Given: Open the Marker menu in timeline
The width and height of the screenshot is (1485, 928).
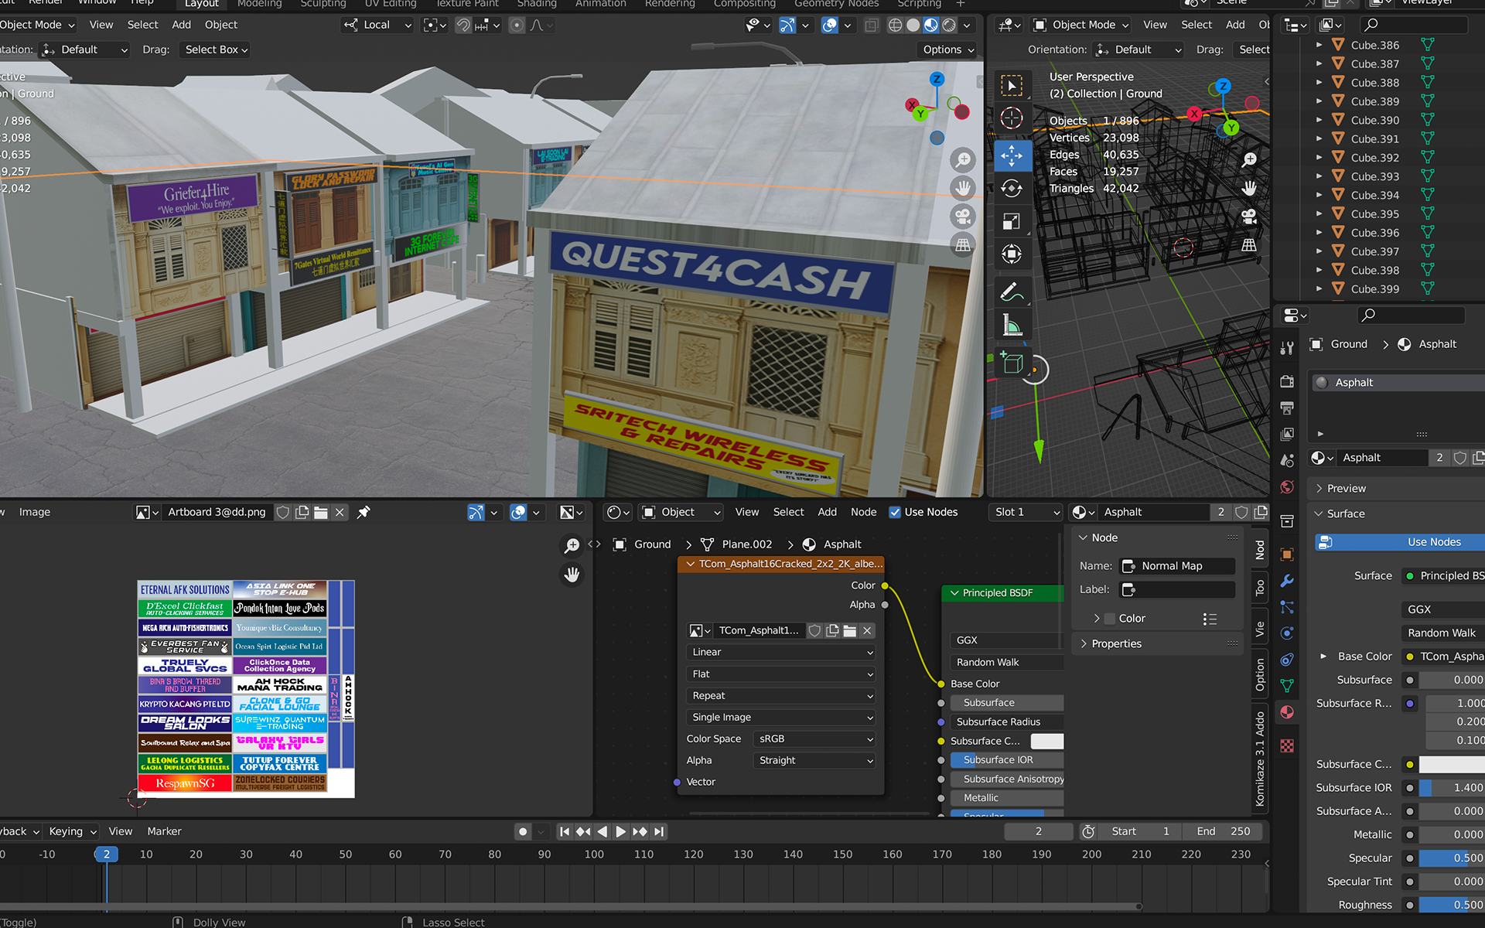Looking at the screenshot, I should point(164,831).
